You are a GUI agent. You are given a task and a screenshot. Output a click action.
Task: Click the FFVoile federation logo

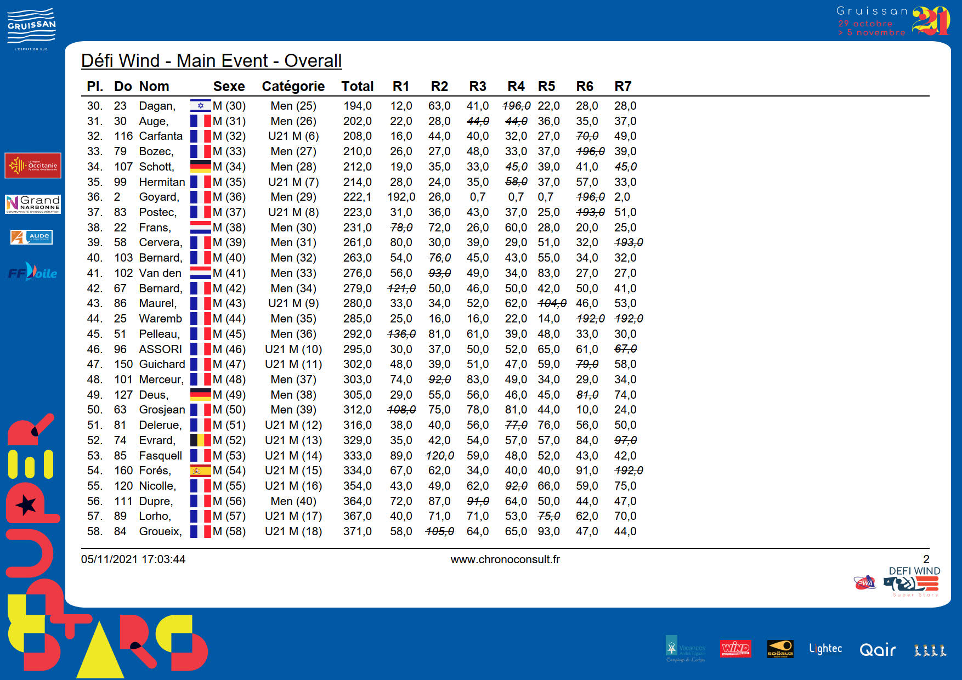(32, 271)
